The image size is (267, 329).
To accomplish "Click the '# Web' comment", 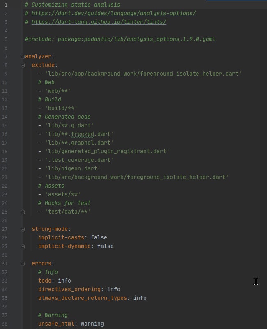I will [46, 82].
